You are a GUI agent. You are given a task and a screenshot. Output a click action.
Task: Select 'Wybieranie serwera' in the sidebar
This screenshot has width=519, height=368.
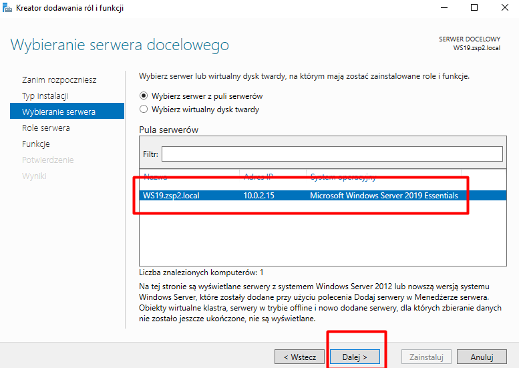coord(59,112)
